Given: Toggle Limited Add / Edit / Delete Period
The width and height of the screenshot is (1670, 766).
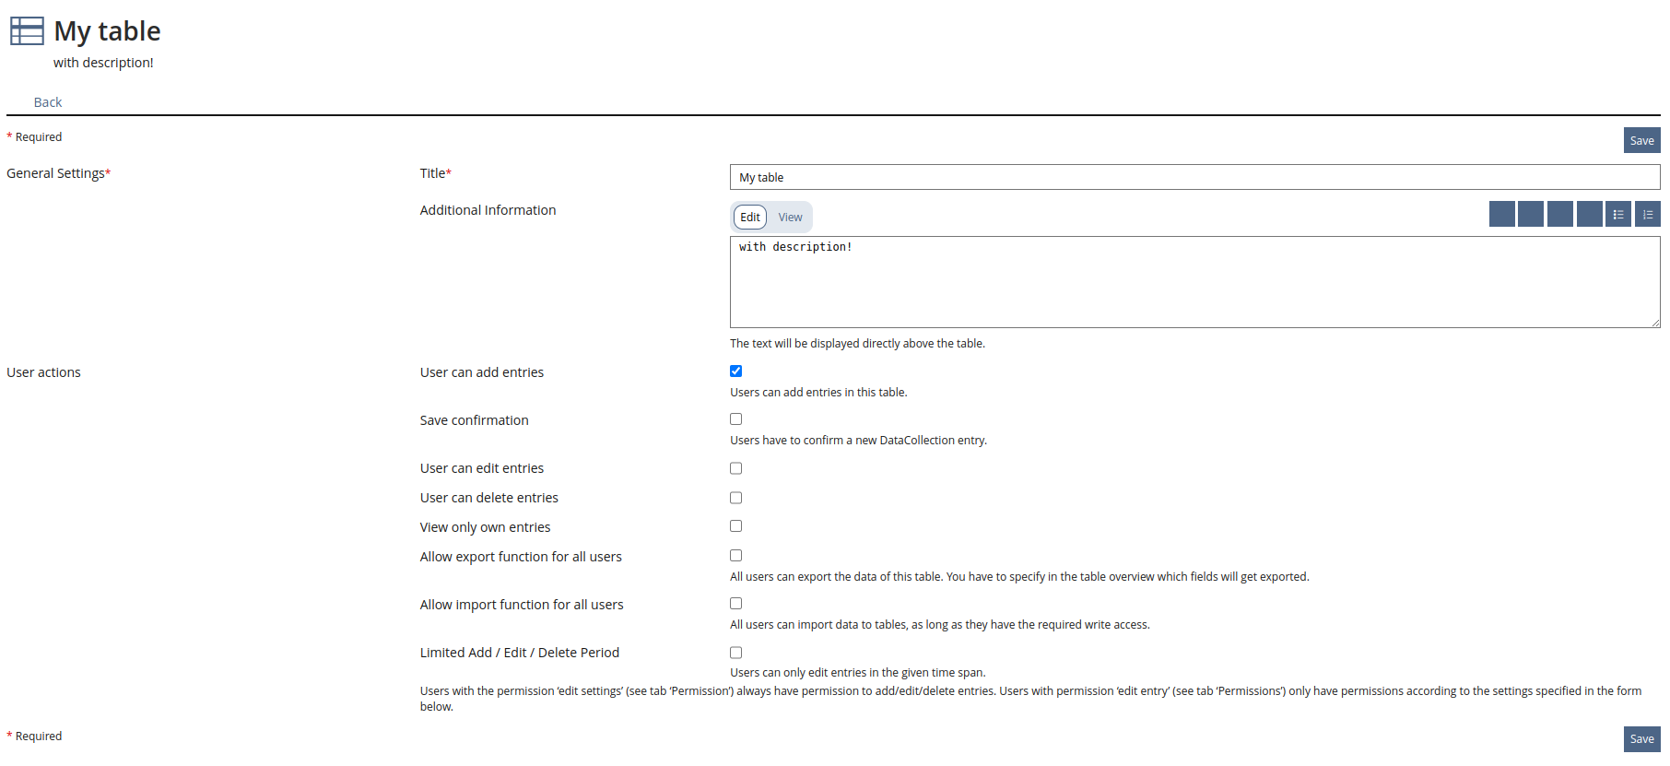Looking at the screenshot, I should 735,653.
